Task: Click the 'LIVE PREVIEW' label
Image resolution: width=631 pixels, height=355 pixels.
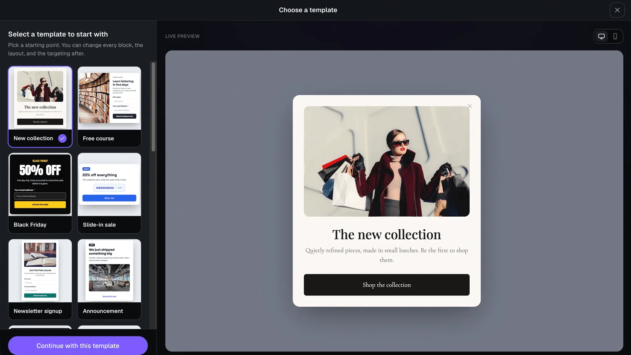Action: click(182, 36)
